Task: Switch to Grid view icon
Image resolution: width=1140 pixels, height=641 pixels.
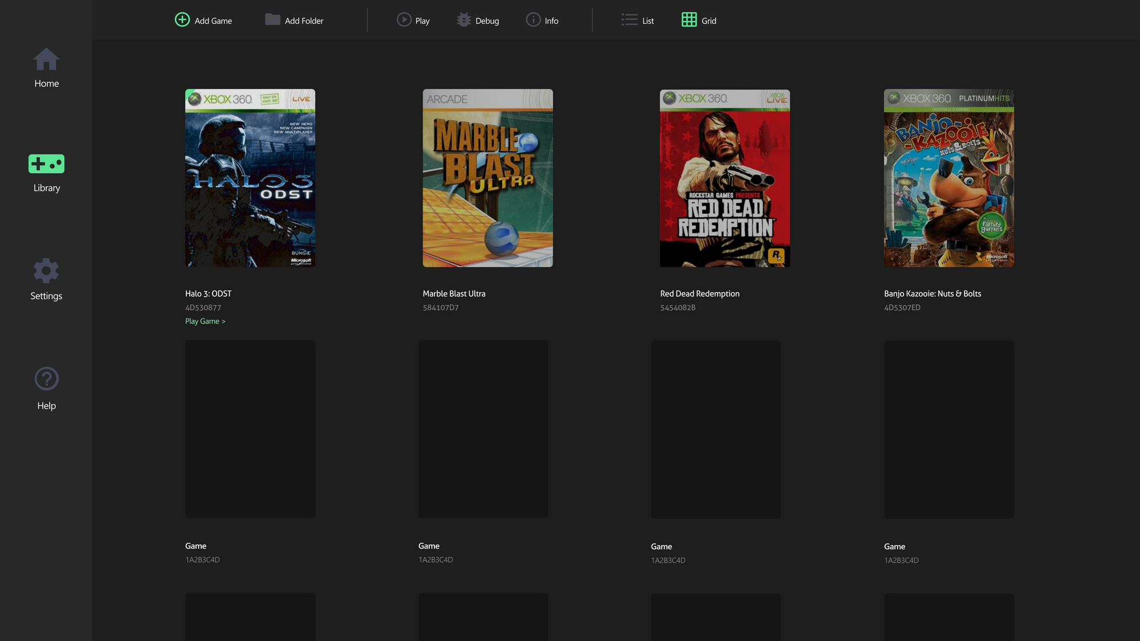Action: (689, 20)
